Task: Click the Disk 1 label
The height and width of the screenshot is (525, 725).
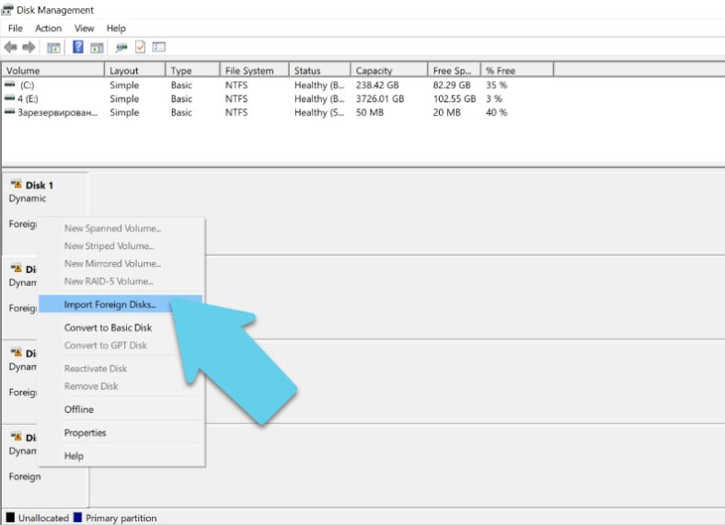Action: (40, 186)
